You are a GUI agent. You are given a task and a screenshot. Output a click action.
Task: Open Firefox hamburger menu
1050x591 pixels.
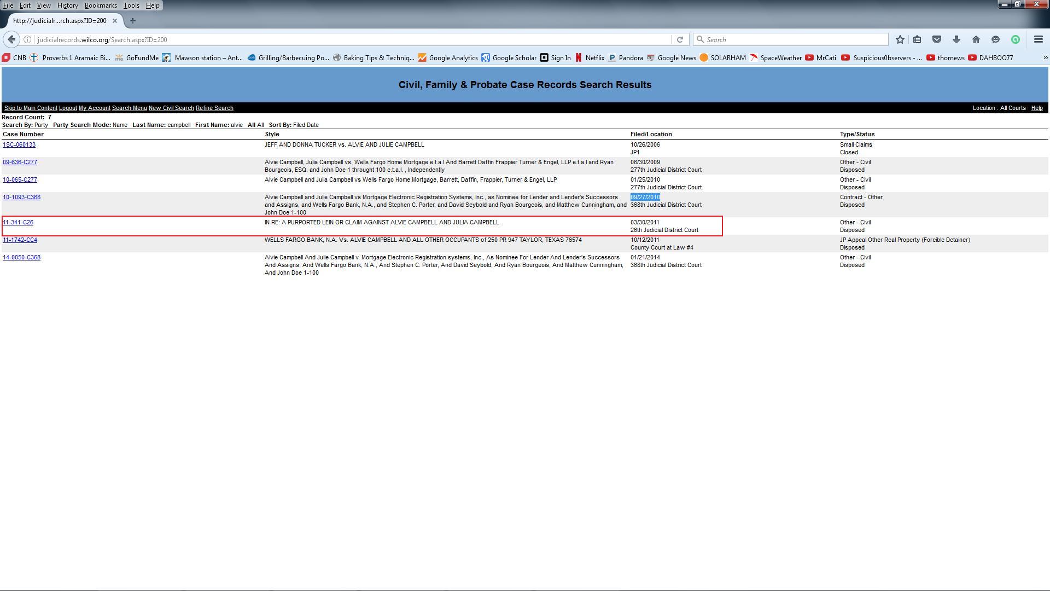click(1039, 39)
